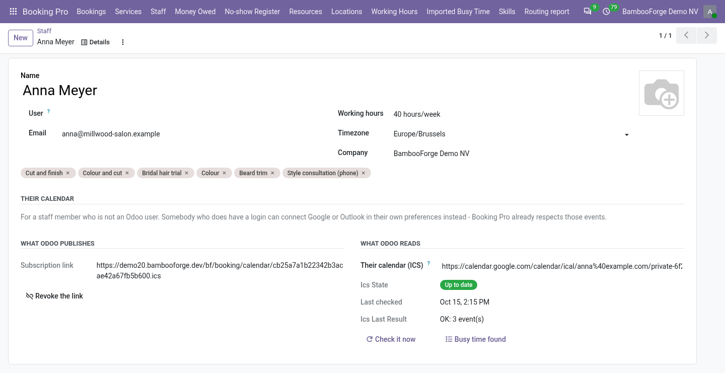This screenshot has width=725, height=373.
Task: Click Check it now button
Action: point(391,339)
